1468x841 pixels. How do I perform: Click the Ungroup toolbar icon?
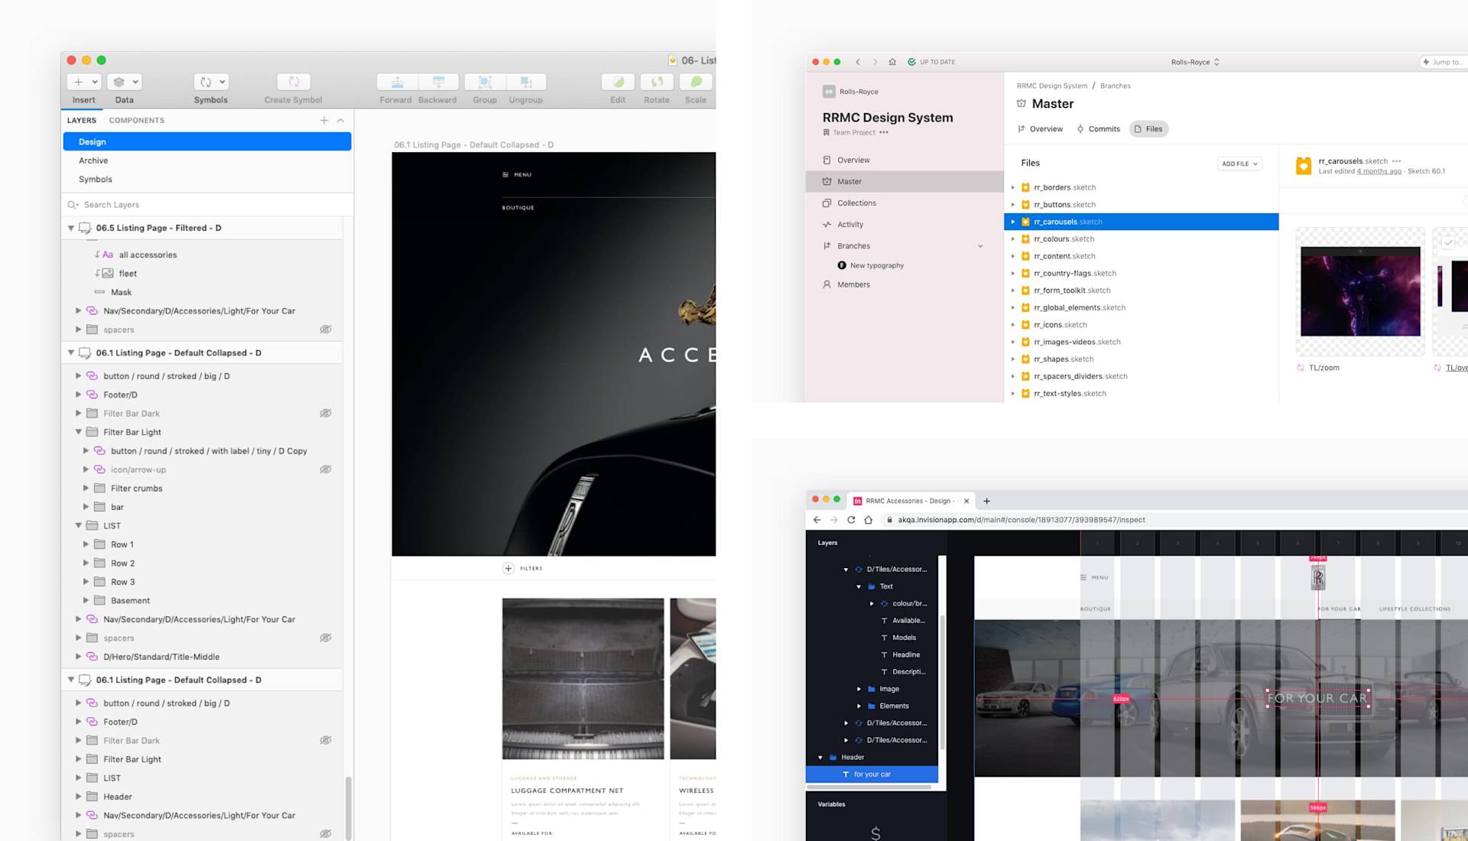[x=526, y=82]
